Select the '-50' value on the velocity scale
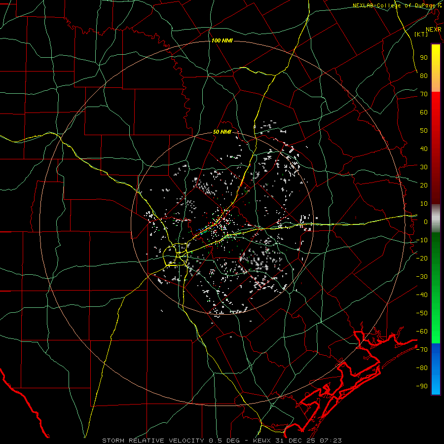The height and width of the screenshot is (444, 444). [422, 313]
